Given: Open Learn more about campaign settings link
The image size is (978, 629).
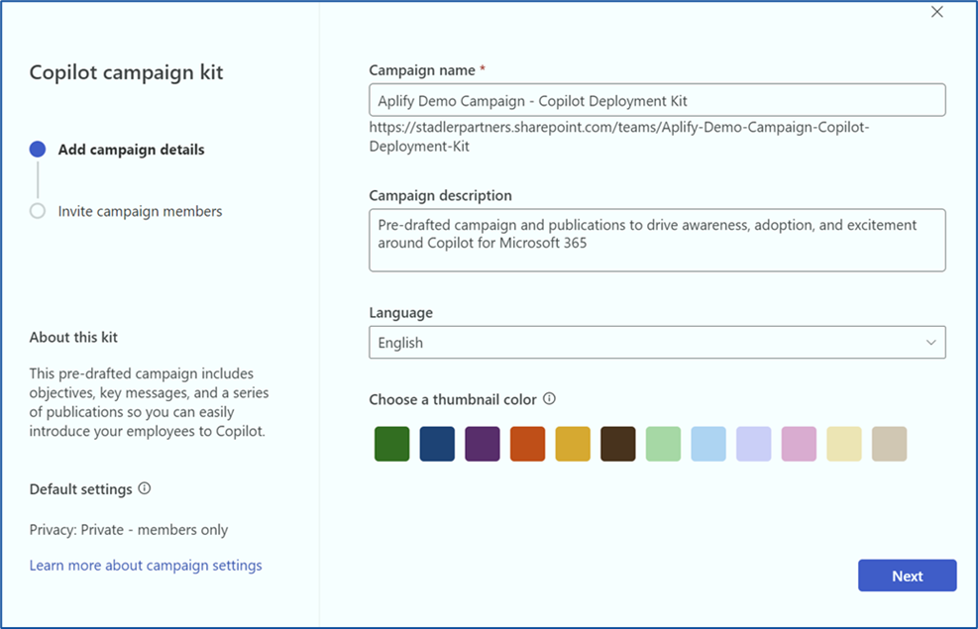Looking at the screenshot, I should (x=146, y=566).
